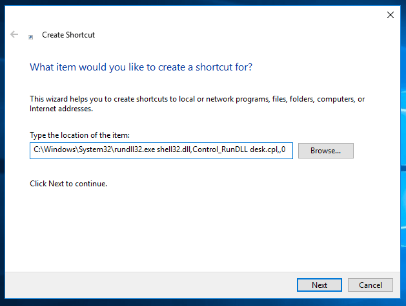Click 'Type the location of the item:' label
406x306 pixels.
[79, 135]
